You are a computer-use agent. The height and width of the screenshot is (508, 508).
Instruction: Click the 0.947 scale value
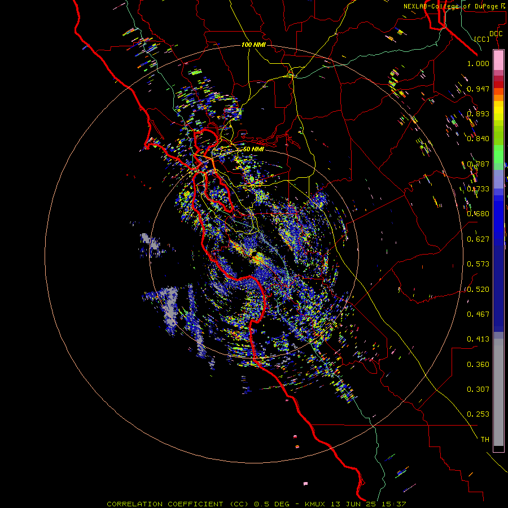click(478, 89)
